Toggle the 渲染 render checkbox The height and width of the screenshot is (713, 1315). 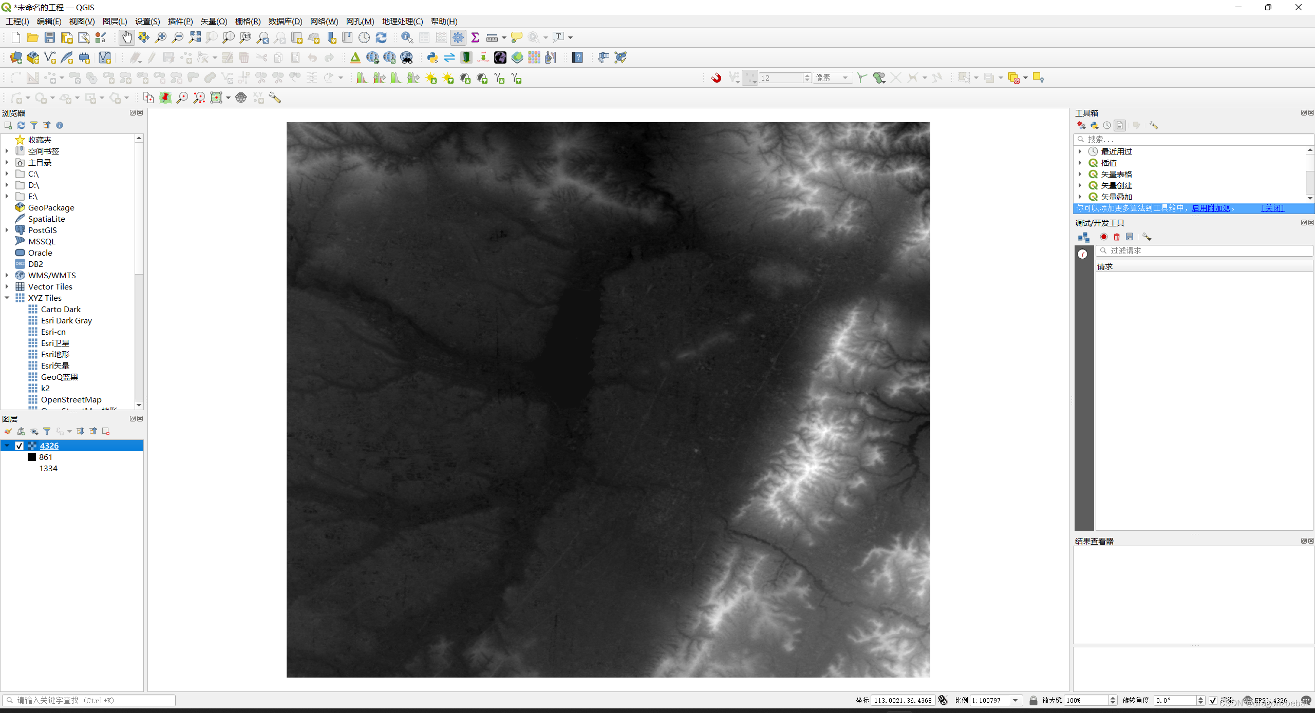click(x=1213, y=700)
